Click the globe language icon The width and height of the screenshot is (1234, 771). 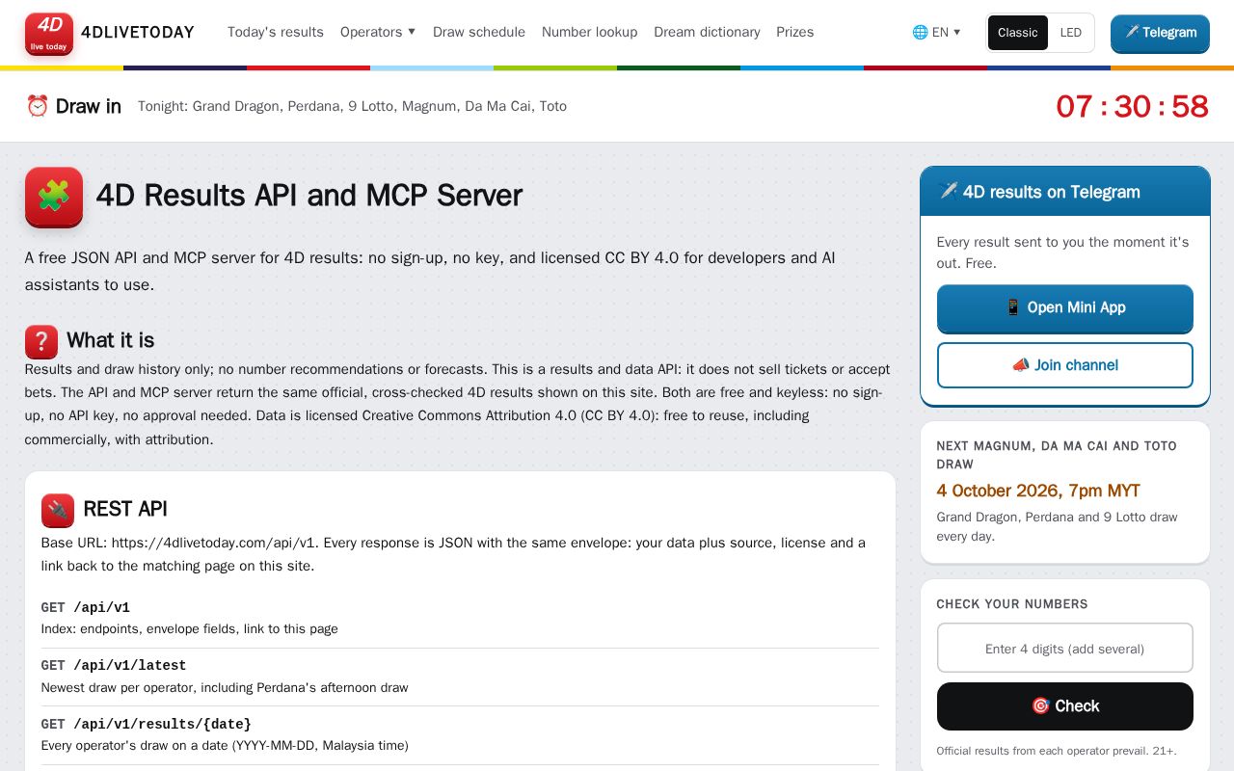click(x=920, y=32)
